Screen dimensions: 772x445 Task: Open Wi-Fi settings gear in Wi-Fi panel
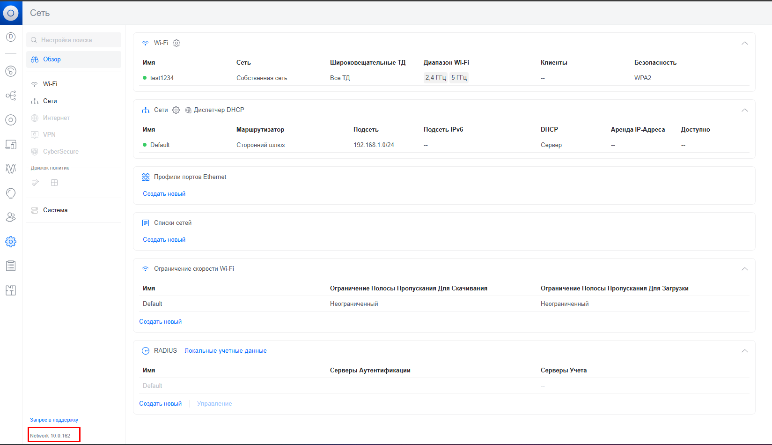coord(176,43)
